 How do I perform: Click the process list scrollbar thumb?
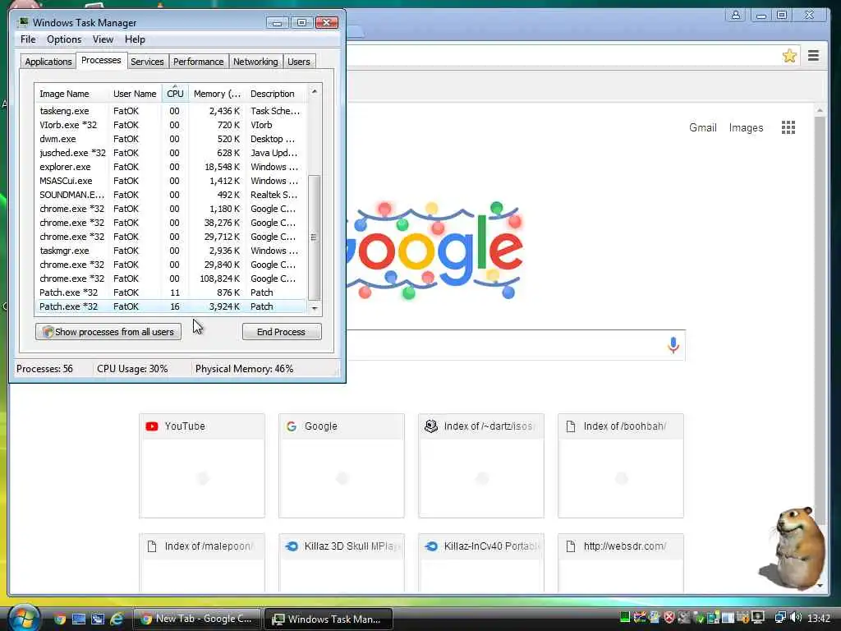tap(315, 237)
